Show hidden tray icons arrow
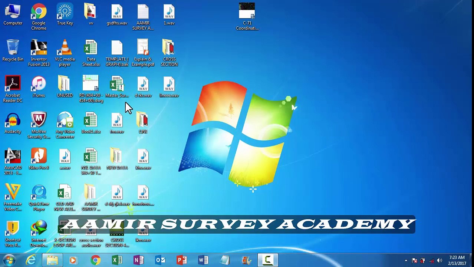This screenshot has width=474, height=267. tap(406, 261)
